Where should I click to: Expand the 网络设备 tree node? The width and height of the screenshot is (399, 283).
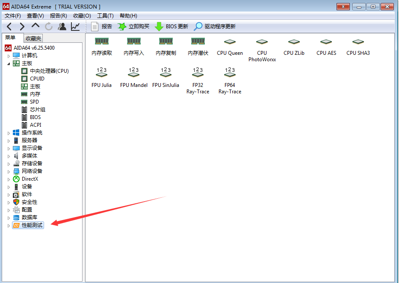9,171
